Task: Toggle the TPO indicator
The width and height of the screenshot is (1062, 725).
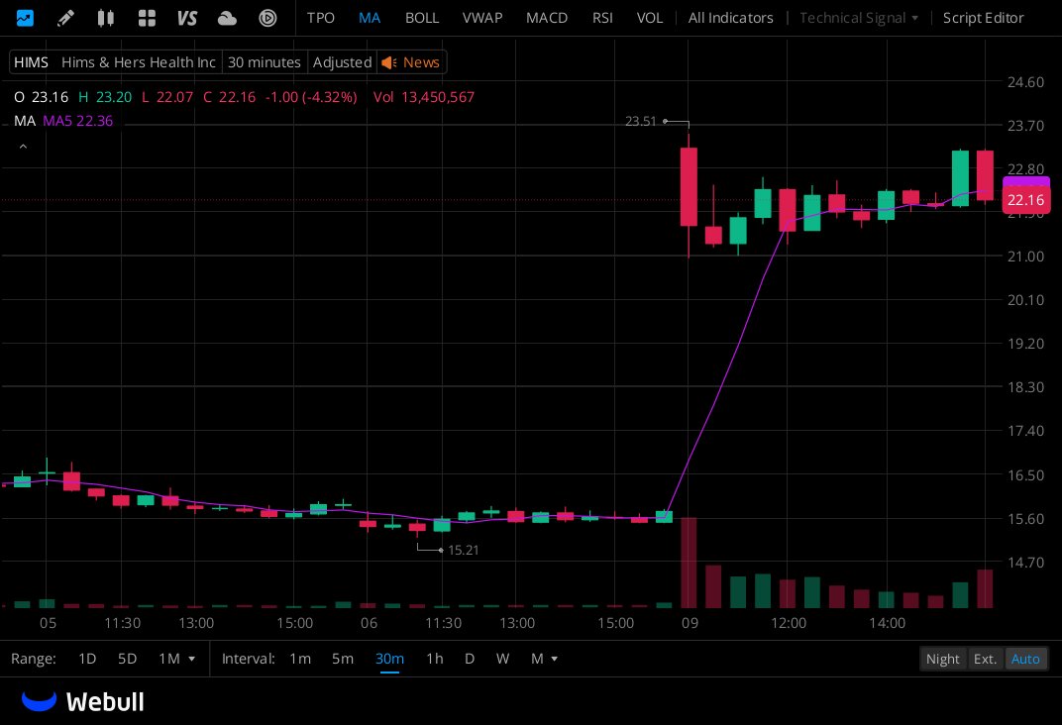Action: pos(320,18)
